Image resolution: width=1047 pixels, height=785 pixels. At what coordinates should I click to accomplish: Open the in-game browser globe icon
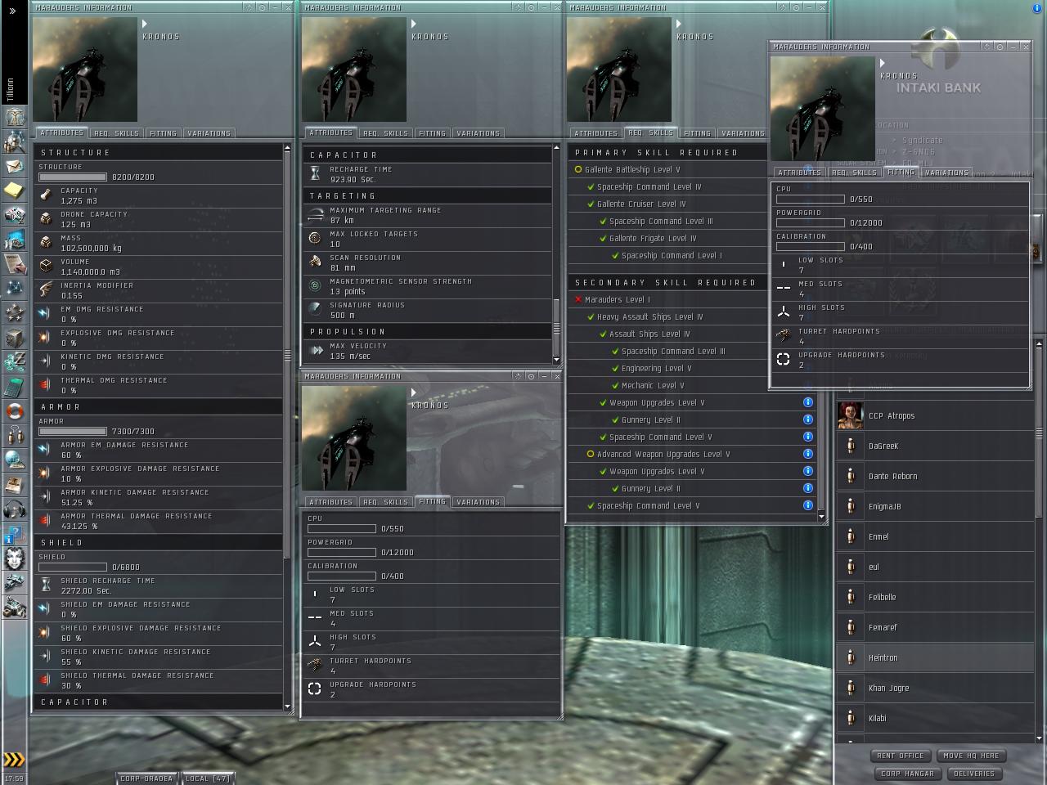pyautogui.click(x=14, y=460)
